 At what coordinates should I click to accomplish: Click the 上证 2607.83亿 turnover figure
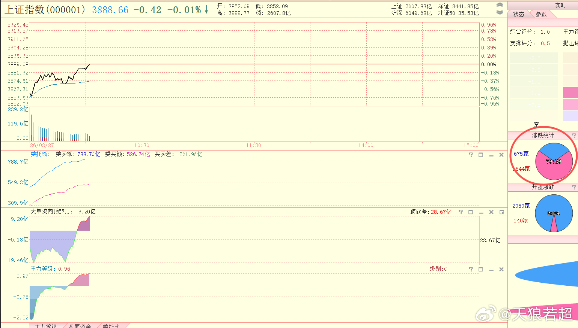(x=411, y=6)
